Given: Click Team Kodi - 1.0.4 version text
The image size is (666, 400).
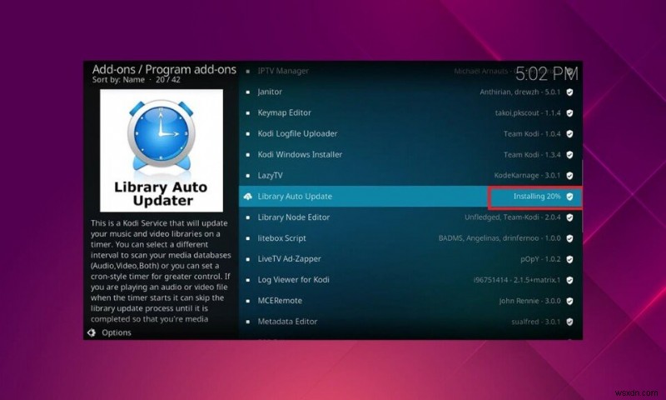Looking at the screenshot, I should tap(532, 133).
